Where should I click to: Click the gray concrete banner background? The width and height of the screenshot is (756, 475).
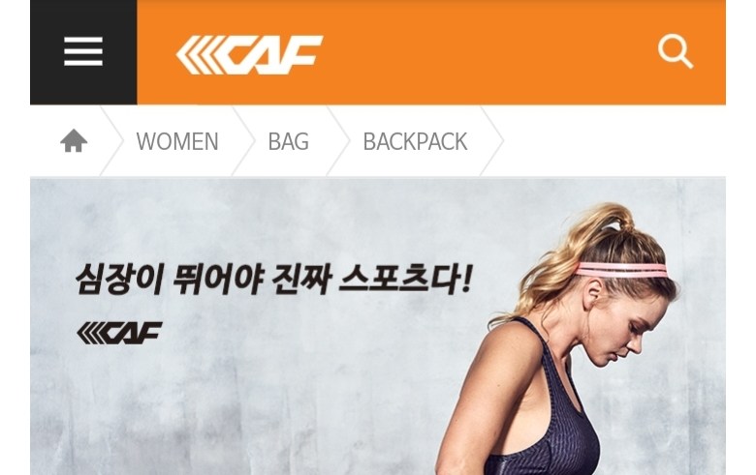click(x=241, y=409)
